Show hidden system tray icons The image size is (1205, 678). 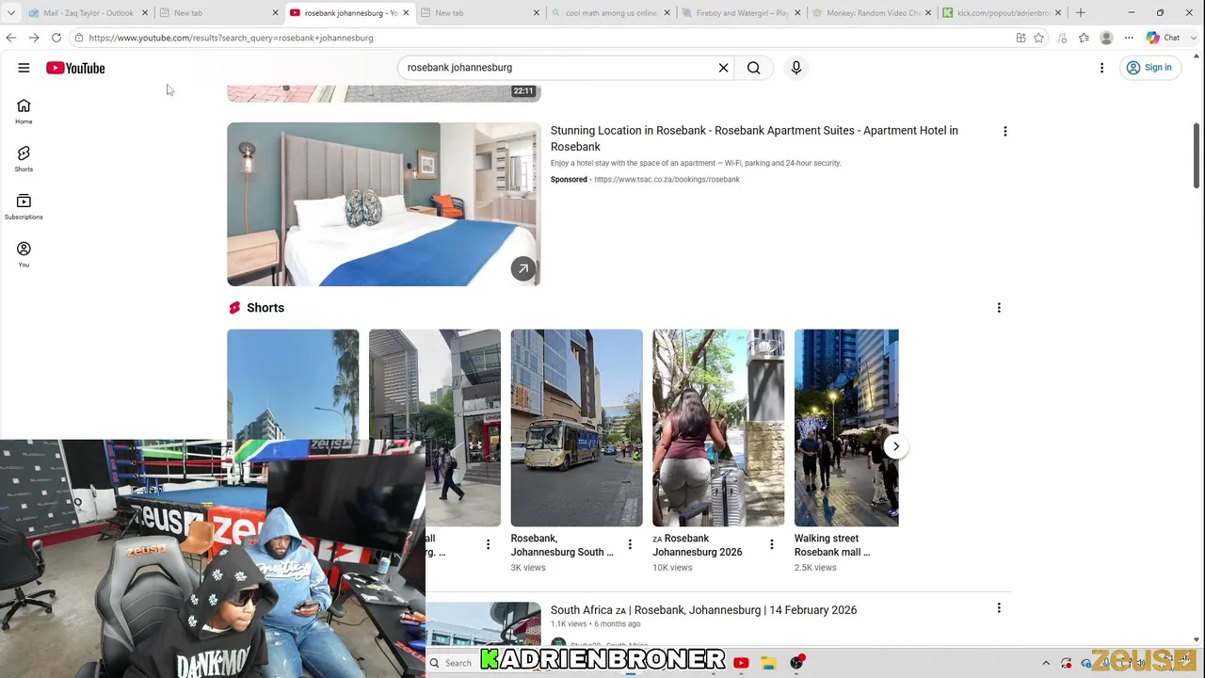point(1045,663)
